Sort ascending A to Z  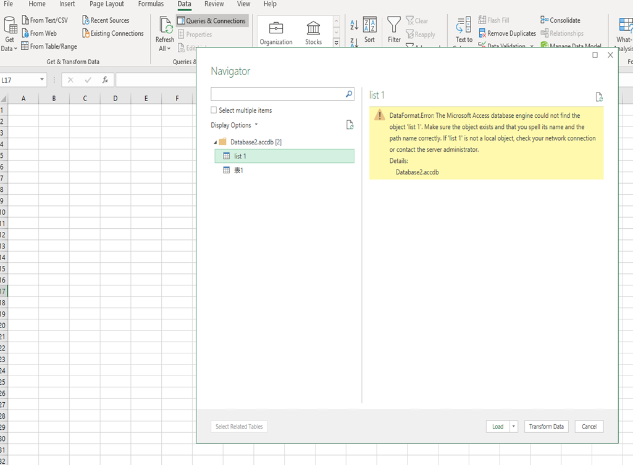[354, 25]
